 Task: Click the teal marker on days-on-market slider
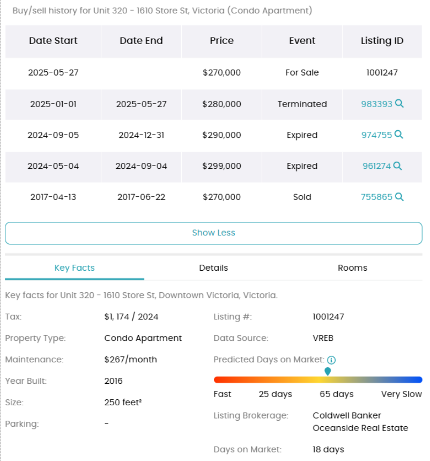[328, 371]
